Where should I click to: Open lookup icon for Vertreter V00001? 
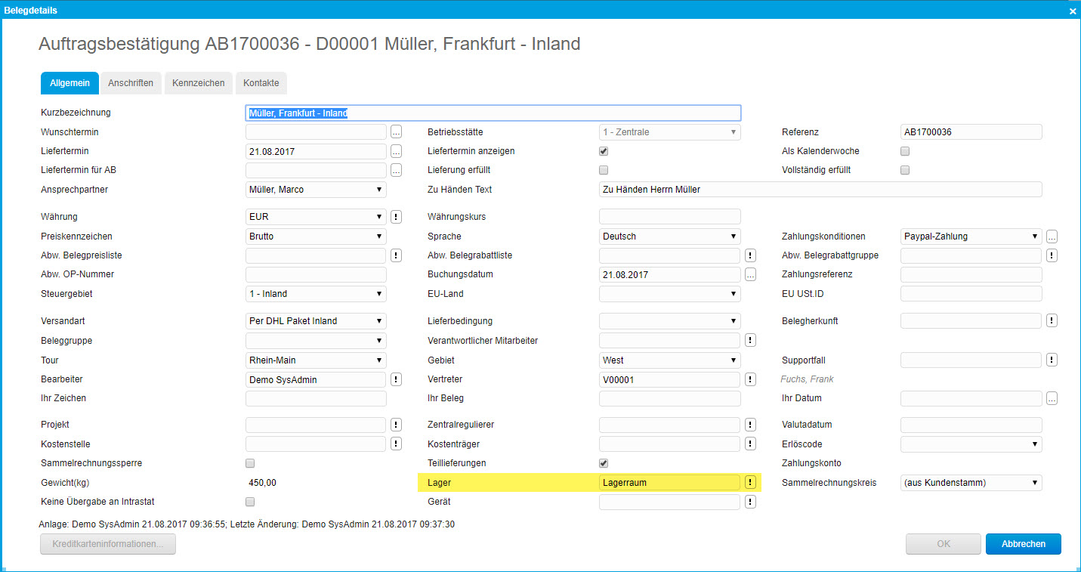(x=750, y=379)
